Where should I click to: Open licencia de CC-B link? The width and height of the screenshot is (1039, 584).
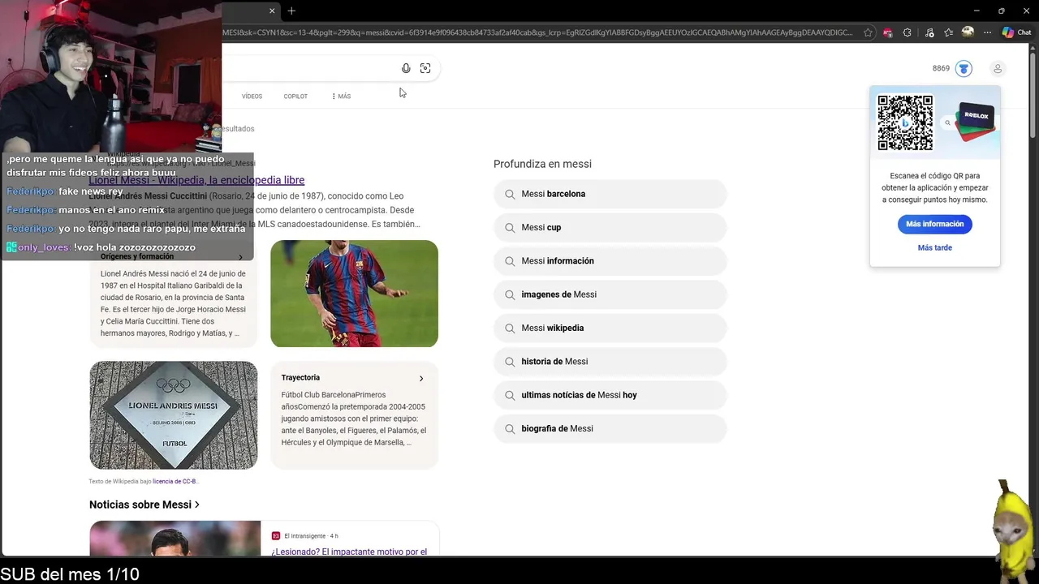pos(175,481)
